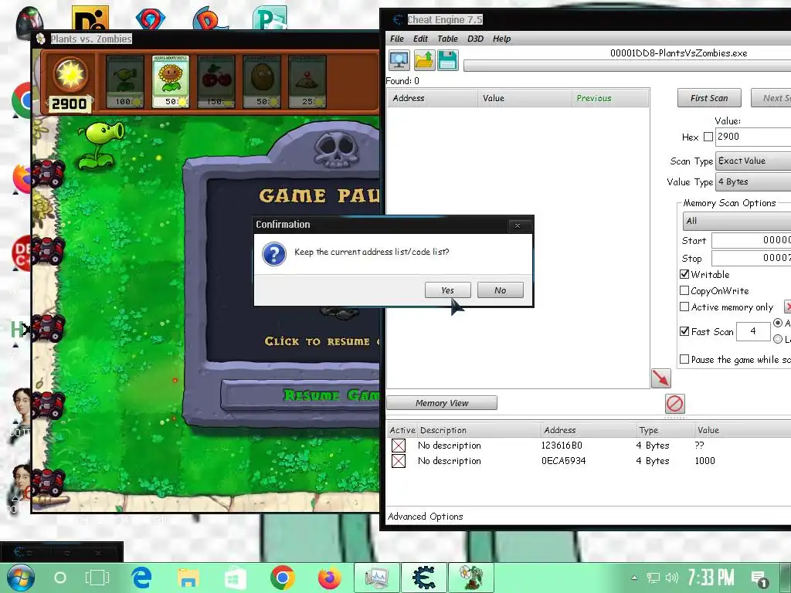This screenshot has width=791, height=593.
Task: Select the Sunflower seed packet
Action: pos(171,82)
